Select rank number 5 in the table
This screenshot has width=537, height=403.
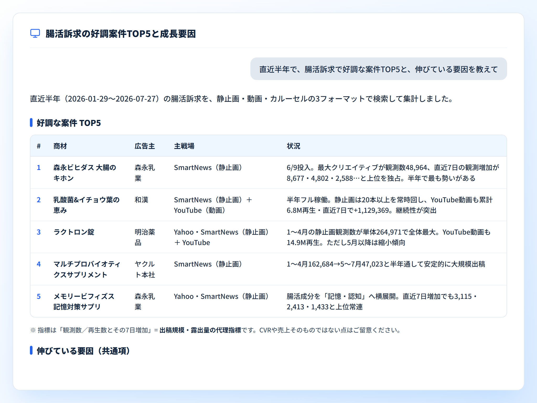click(39, 296)
